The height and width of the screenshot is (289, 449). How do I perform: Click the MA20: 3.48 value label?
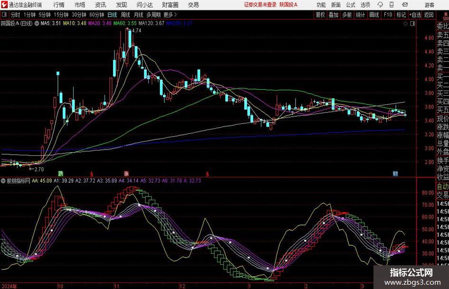click(x=100, y=23)
